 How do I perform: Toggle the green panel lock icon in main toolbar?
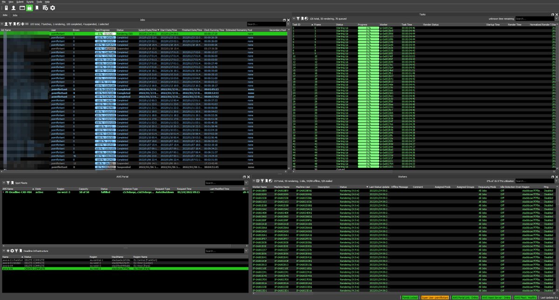tap(29, 8)
